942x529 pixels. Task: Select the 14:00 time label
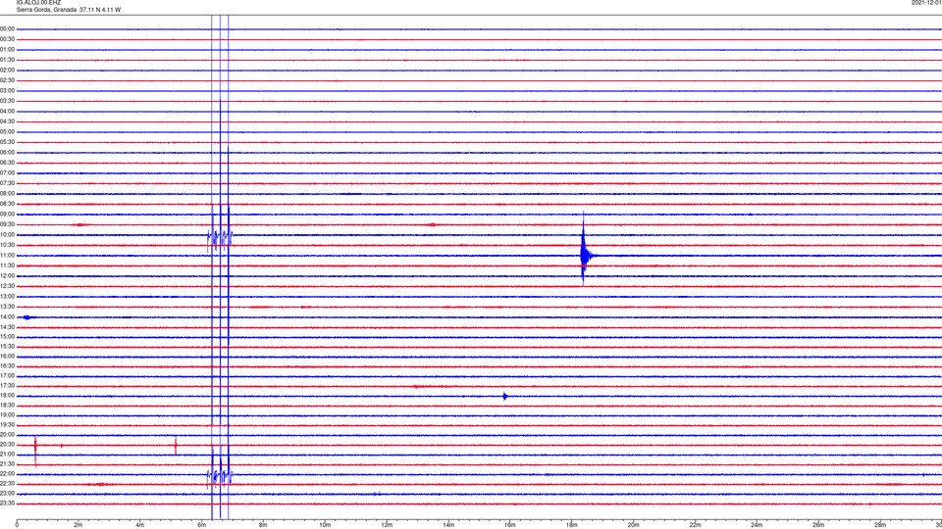[x=7, y=316]
